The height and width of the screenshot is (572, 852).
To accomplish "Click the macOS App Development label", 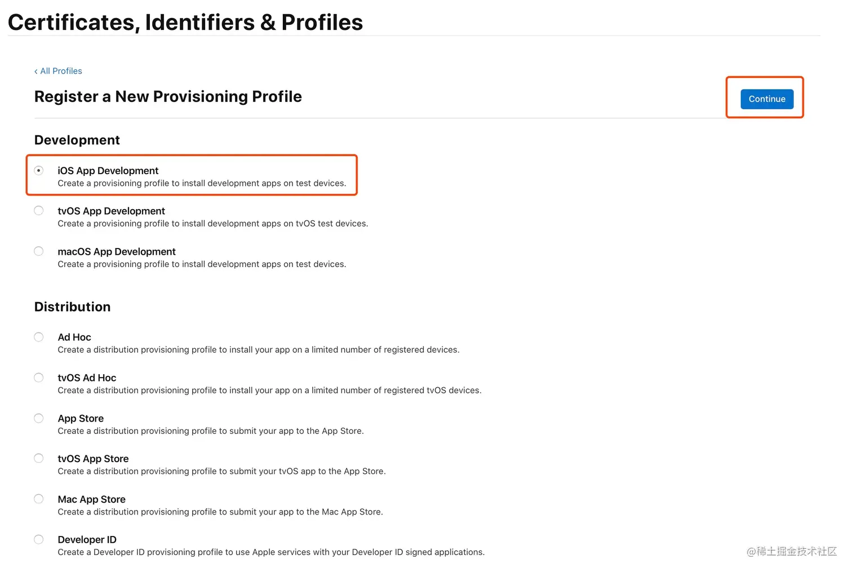I will tap(117, 252).
